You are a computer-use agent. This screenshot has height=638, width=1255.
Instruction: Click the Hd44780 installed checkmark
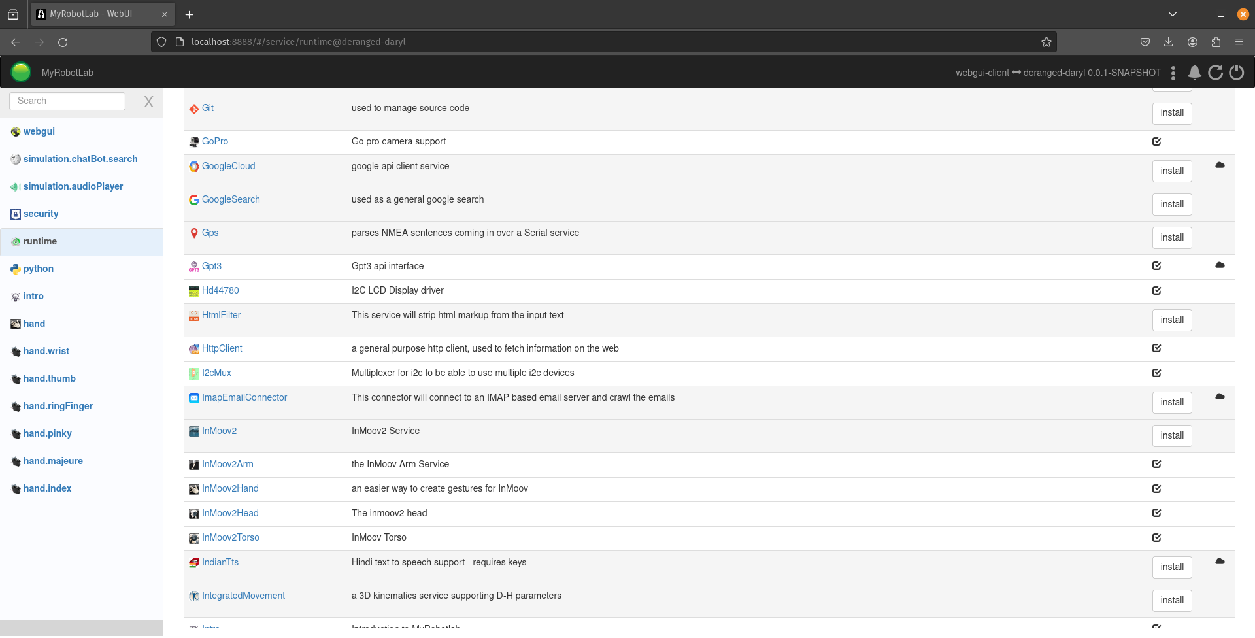click(1156, 291)
